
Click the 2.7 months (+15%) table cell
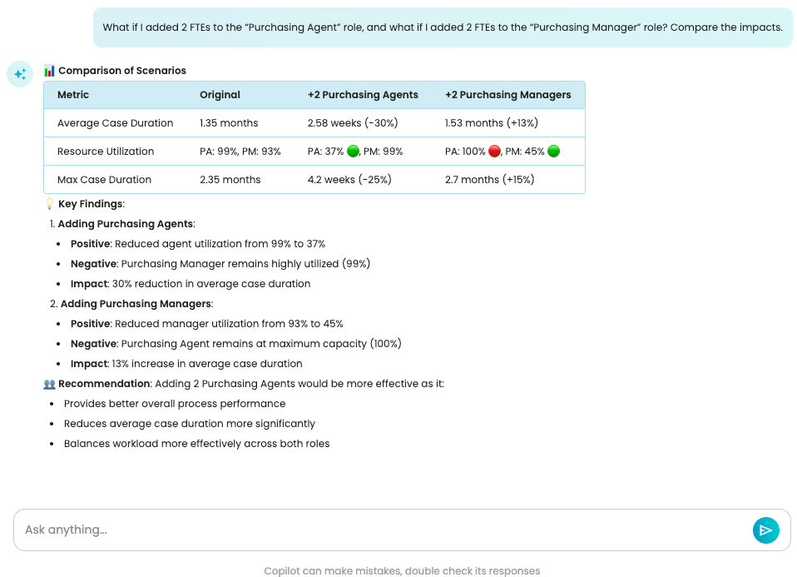pos(489,180)
